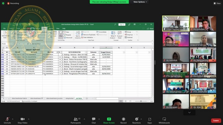Expand video options arrow beside Stop Video

(28, 119)
